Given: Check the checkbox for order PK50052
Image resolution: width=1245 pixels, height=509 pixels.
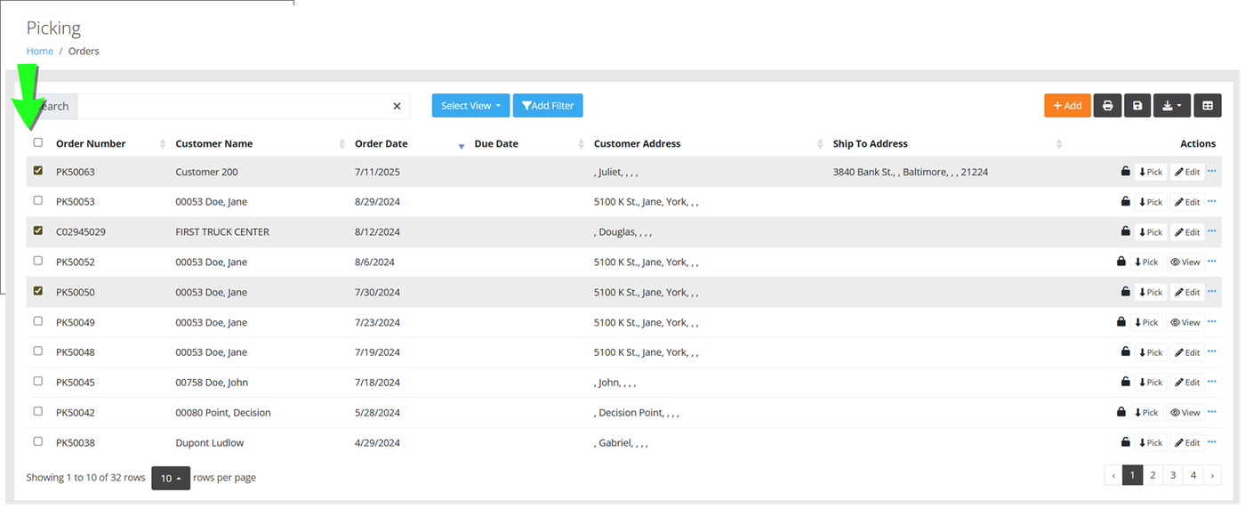Looking at the screenshot, I should click(37, 261).
